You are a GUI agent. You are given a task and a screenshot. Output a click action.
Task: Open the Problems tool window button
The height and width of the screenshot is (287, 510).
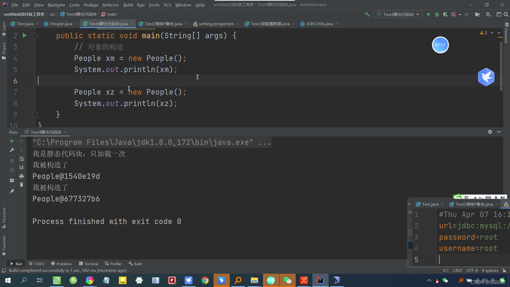coord(61,264)
